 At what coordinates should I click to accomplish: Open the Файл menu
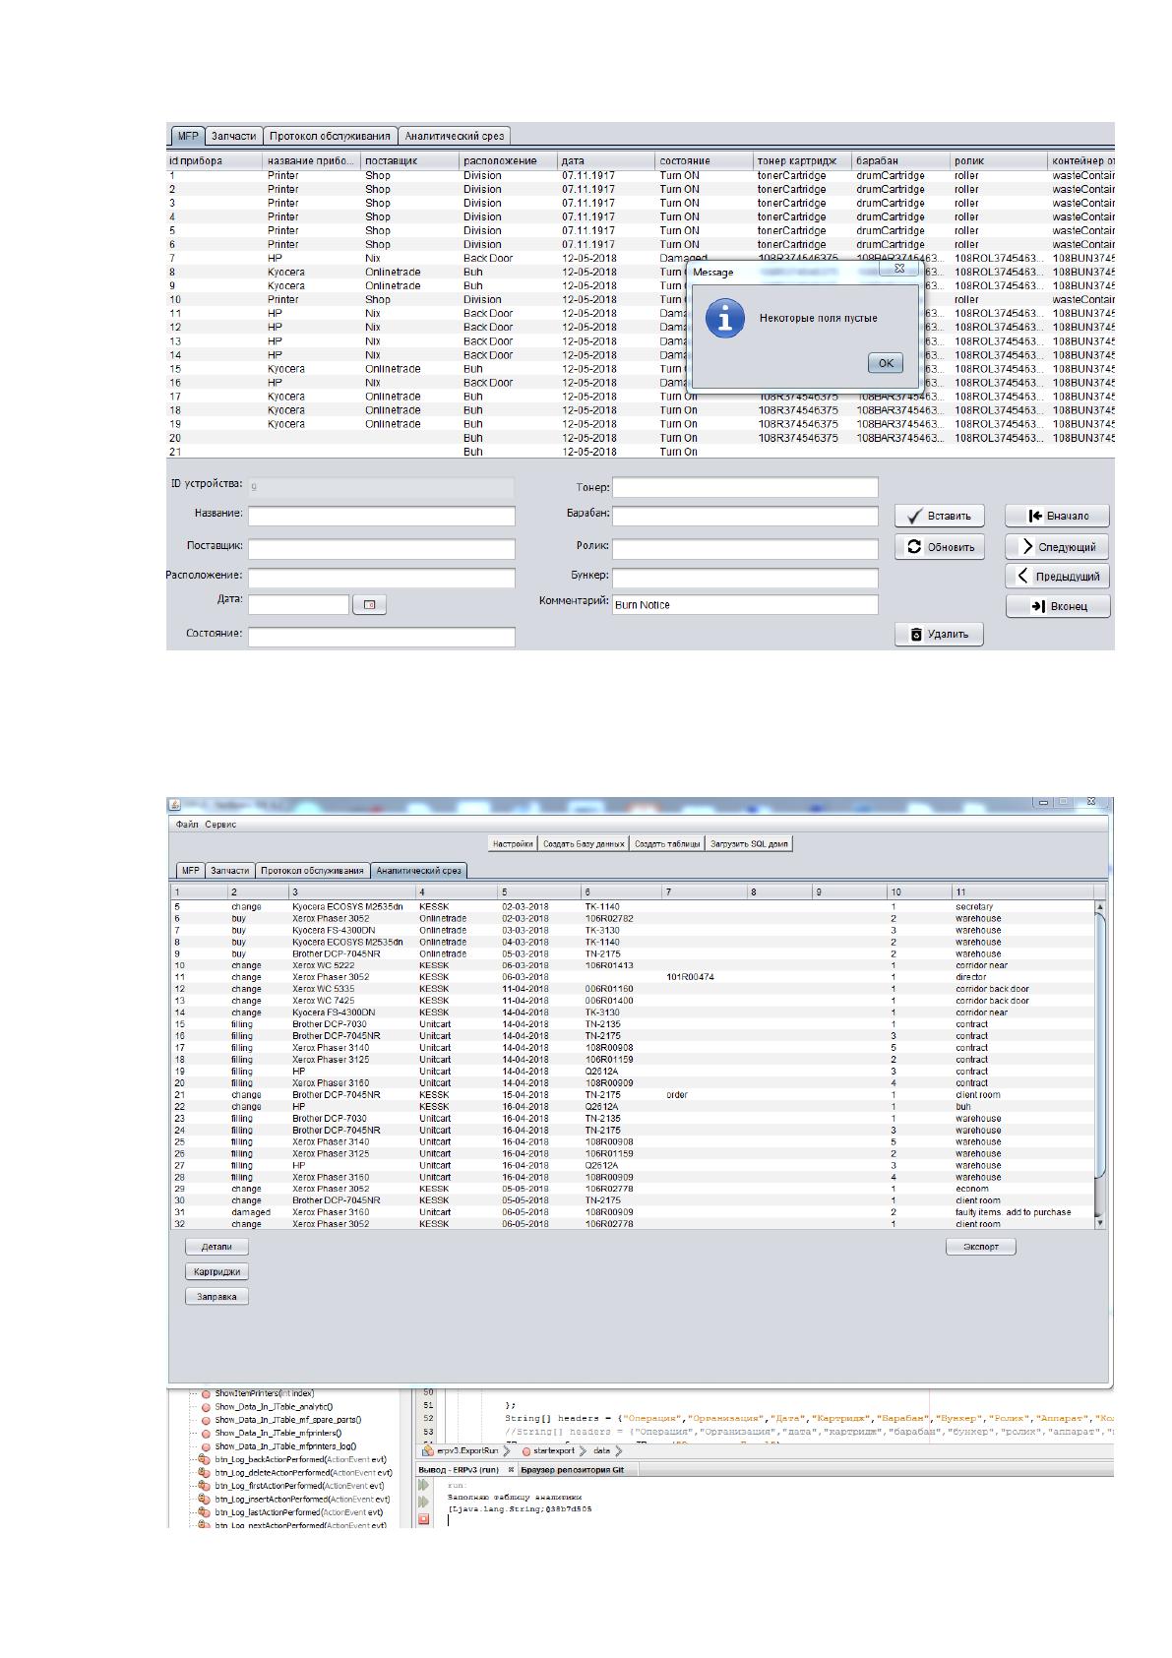tap(187, 825)
